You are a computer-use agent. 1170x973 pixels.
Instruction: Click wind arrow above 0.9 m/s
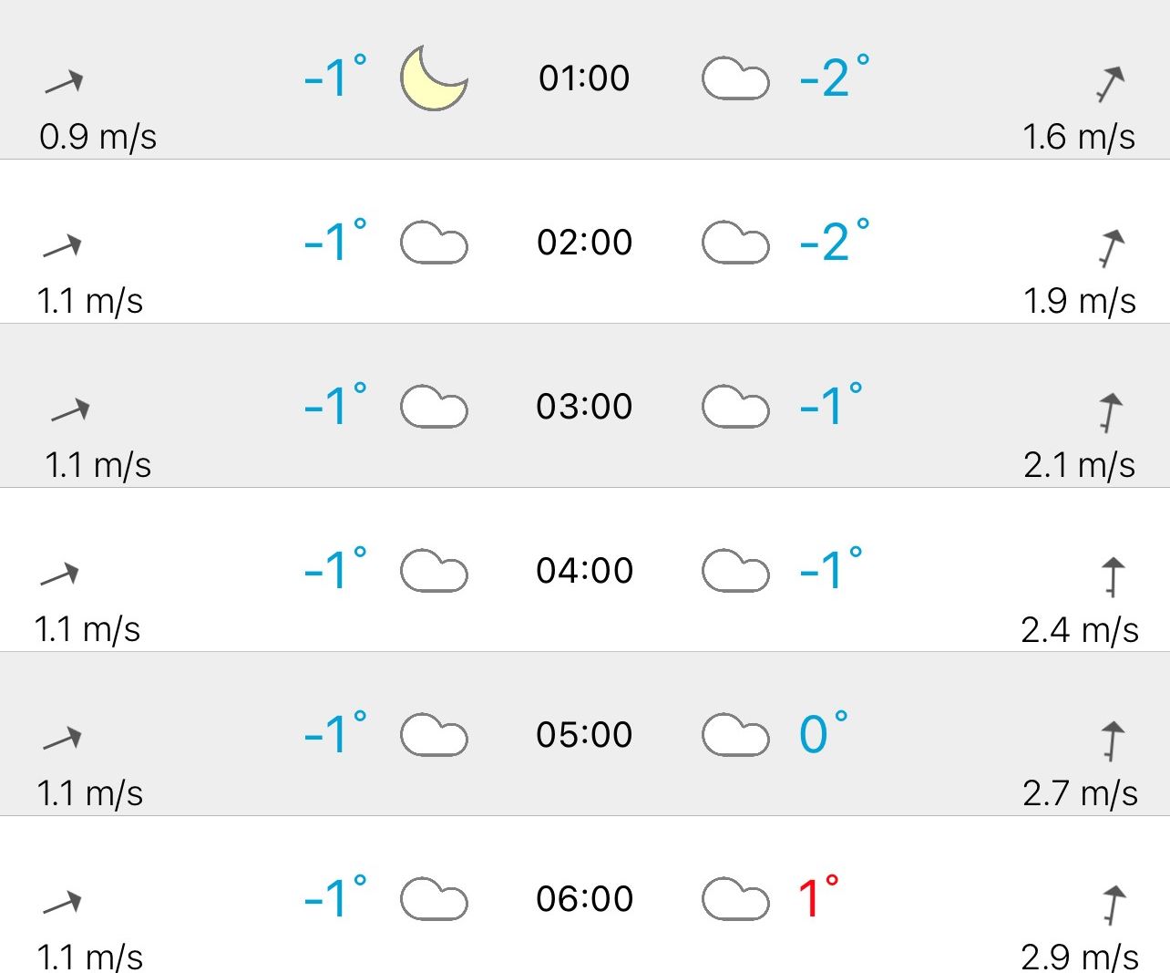(x=65, y=83)
